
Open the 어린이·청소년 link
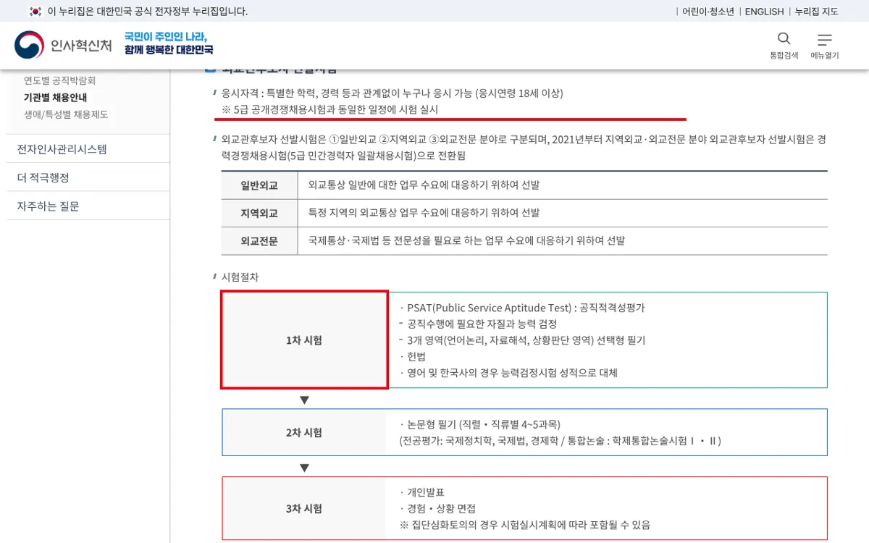(x=708, y=11)
